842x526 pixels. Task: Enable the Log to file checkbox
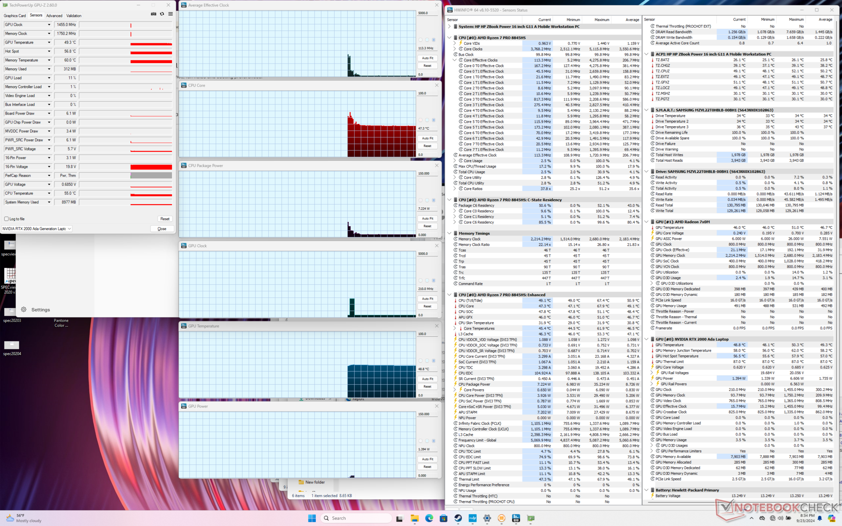pyautogui.click(x=7, y=219)
